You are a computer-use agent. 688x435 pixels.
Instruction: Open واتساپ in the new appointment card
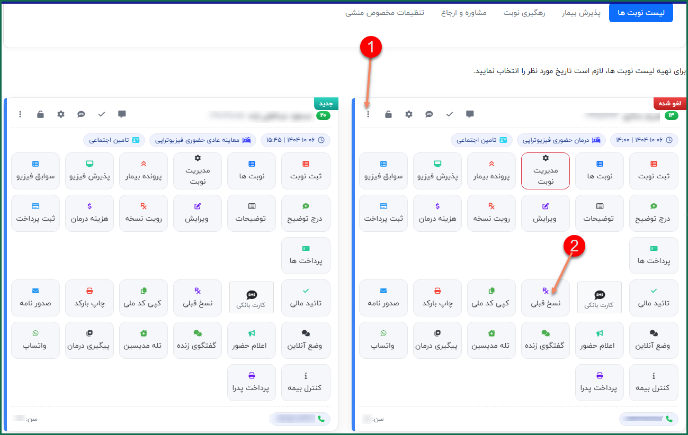[35, 340]
